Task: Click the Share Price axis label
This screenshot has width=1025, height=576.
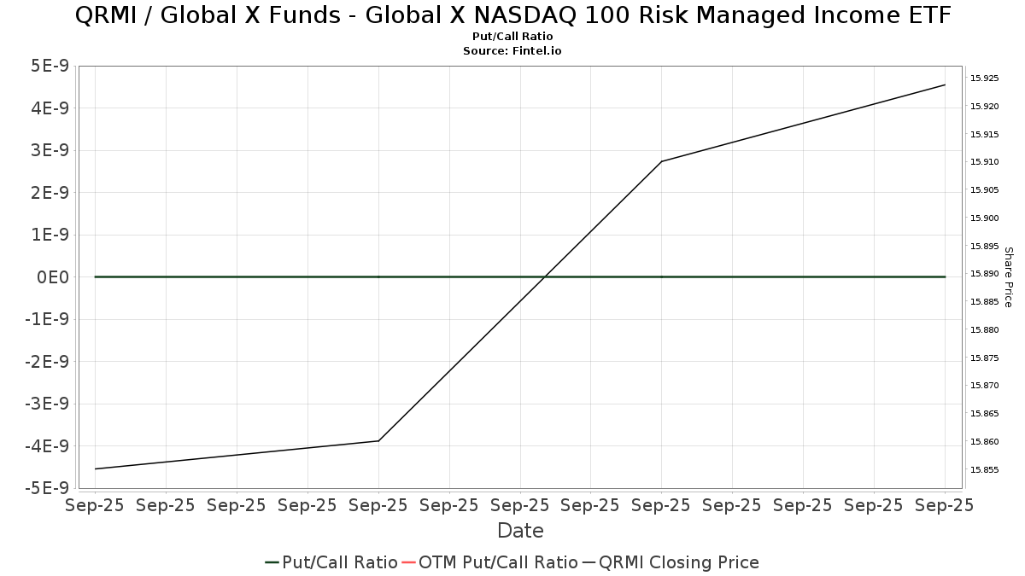Action: click(x=1008, y=277)
